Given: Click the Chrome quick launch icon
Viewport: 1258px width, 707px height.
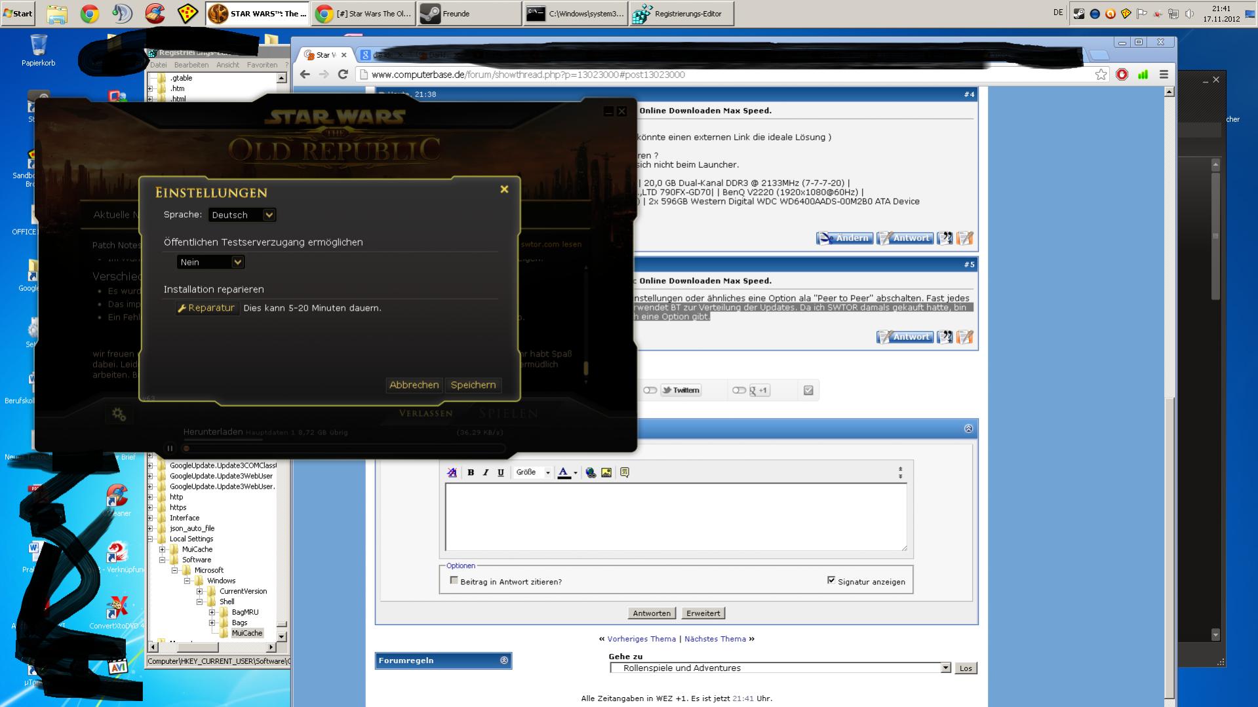Looking at the screenshot, I should tap(90, 14).
